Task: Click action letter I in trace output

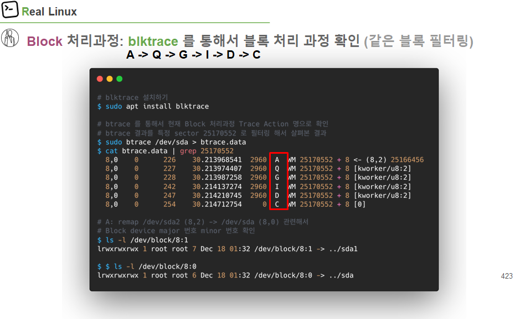Action: click(x=277, y=187)
